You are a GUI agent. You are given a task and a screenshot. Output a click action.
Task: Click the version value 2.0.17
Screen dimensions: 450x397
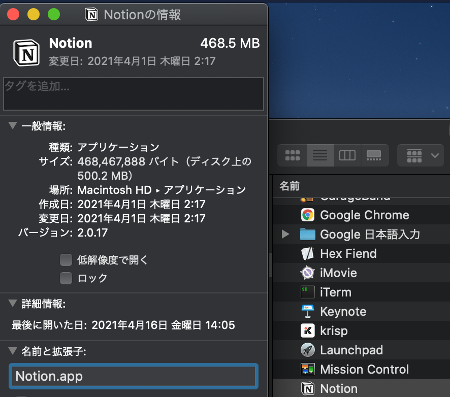tap(92, 233)
